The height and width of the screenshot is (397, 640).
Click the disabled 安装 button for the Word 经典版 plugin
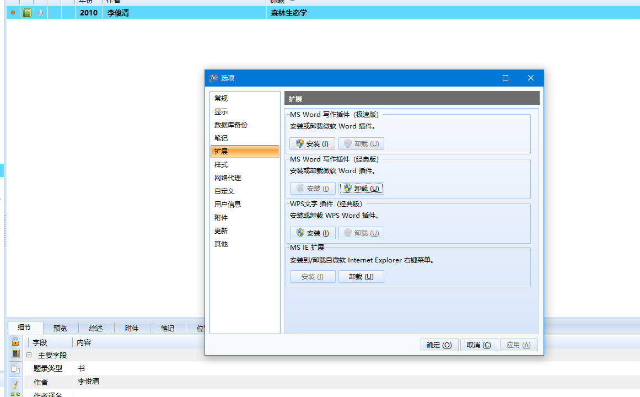tap(313, 188)
